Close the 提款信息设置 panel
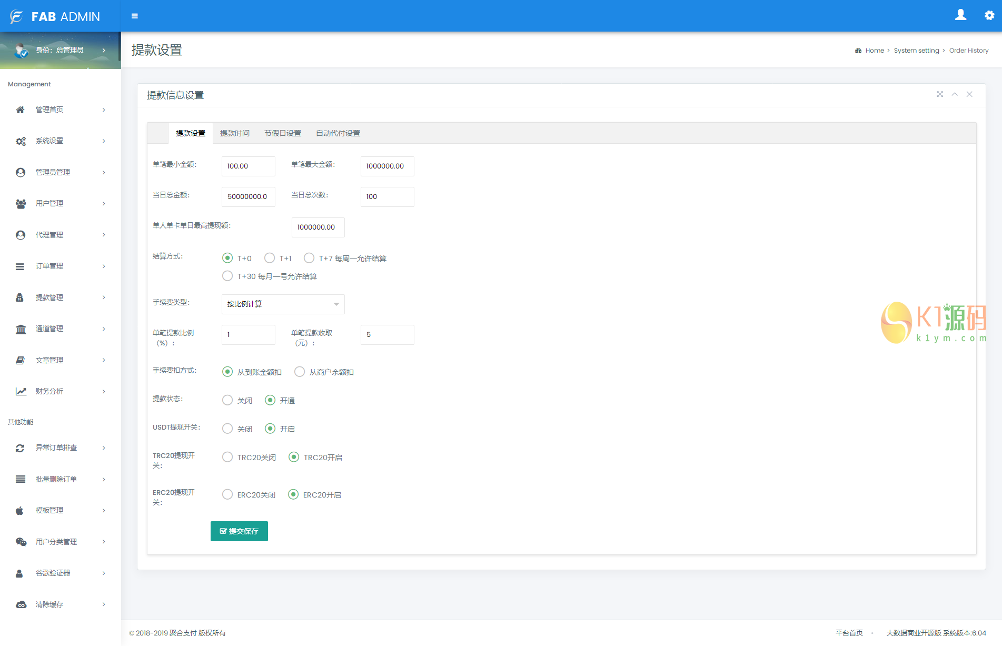Screen dimensions: 1002x646 tap(969, 94)
